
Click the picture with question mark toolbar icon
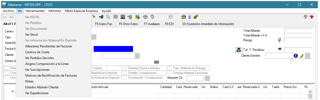[x=137, y=17]
